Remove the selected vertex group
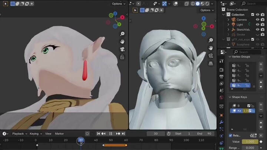 point(261,69)
